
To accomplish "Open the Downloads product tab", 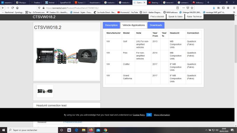I will click(x=156, y=25).
